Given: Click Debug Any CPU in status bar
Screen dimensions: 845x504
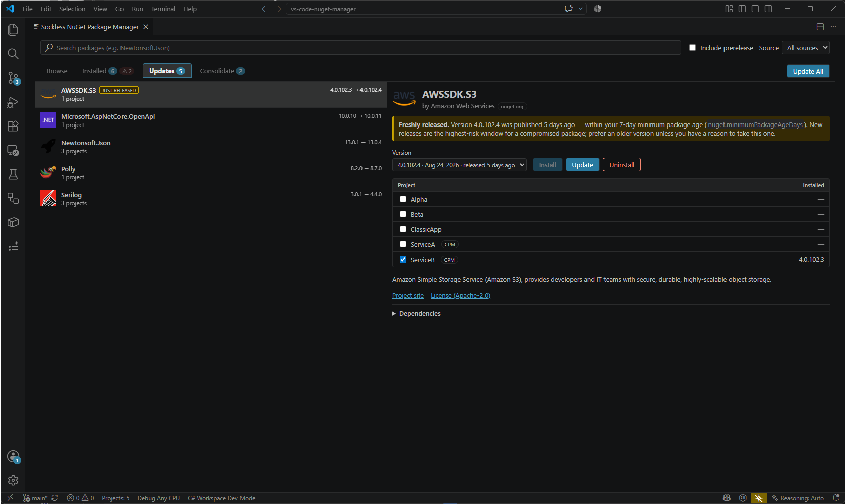Looking at the screenshot, I should 158,498.
